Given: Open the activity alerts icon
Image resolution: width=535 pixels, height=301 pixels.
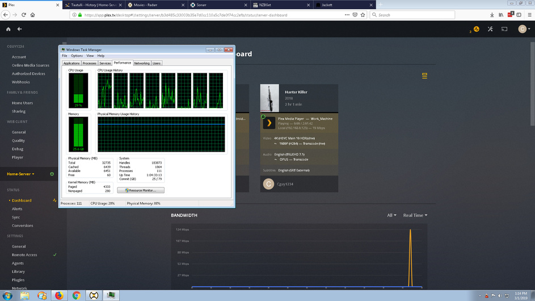Looking at the screenshot, I should (x=476, y=29).
